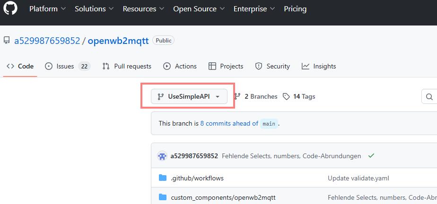The width and height of the screenshot is (437, 204).
Task: Expand the Solutions menu
Action: (94, 9)
